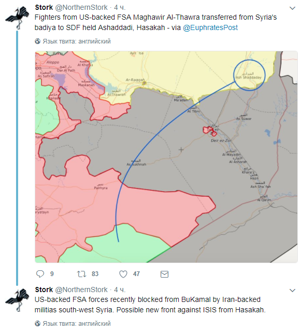Open the direct message envelope icon
This screenshot has height=332, width=302.
coord(164,274)
